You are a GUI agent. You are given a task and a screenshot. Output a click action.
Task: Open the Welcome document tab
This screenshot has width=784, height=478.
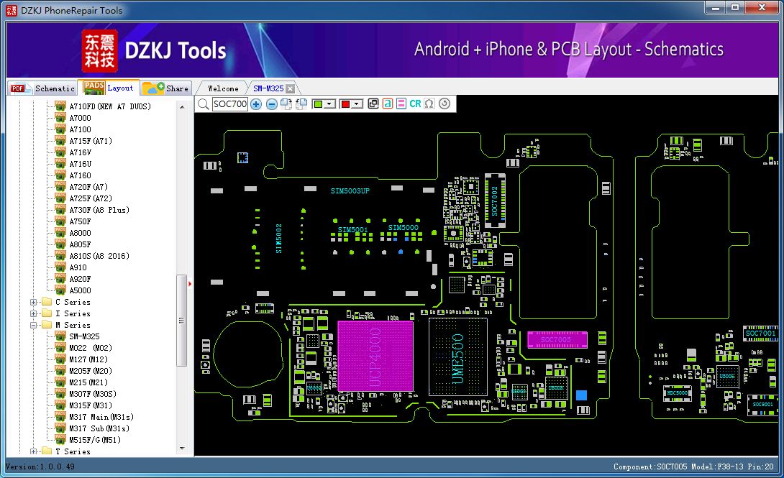pos(223,88)
